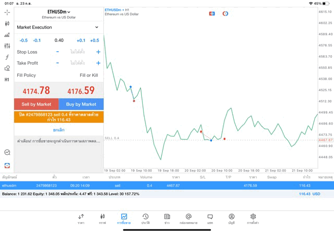Tap the orange close position #2479868123 button
This screenshot has height=233, width=334.
click(59, 117)
